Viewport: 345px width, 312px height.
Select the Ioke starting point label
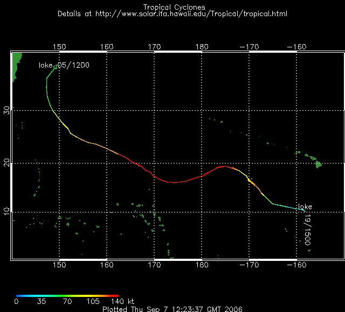tap(305, 207)
